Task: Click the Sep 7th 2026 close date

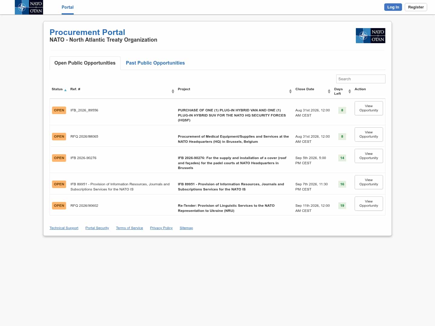Action: [x=311, y=187]
